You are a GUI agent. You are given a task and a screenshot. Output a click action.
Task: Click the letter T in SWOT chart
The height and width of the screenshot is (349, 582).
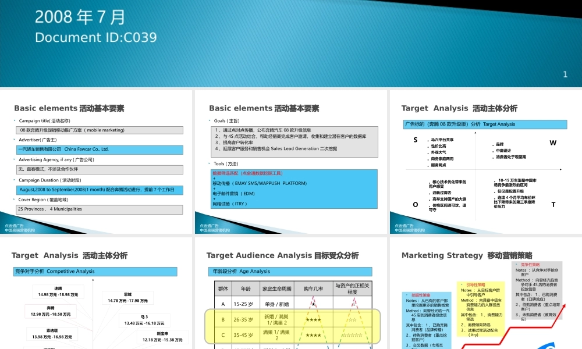click(x=553, y=204)
